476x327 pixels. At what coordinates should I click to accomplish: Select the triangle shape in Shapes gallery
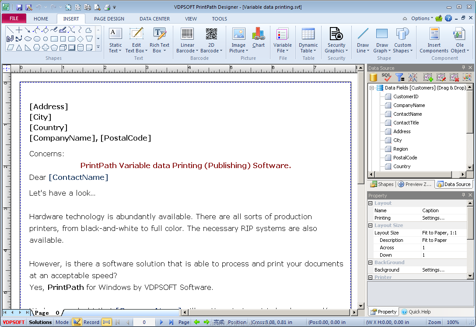(19, 48)
